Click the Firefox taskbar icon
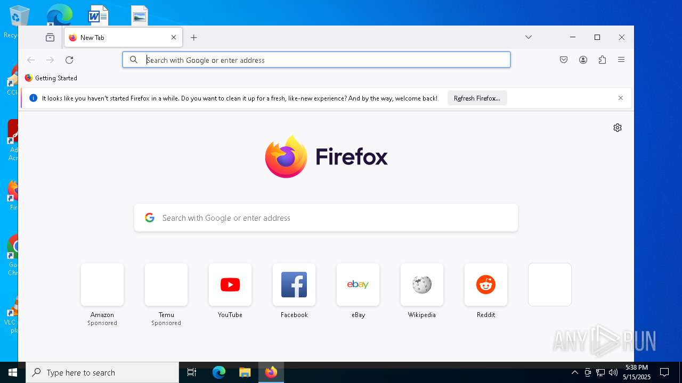This screenshot has height=383, width=682. (271, 372)
